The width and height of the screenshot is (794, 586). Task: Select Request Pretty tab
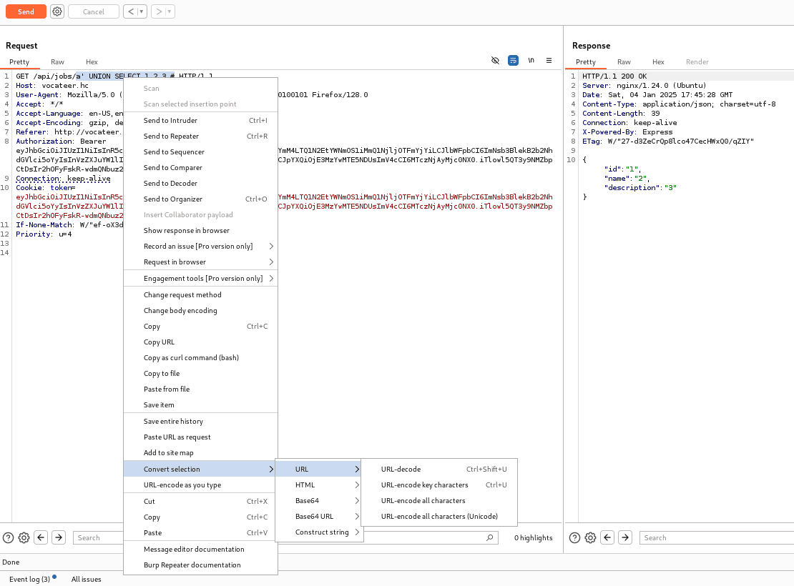pyautogui.click(x=19, y=61)
